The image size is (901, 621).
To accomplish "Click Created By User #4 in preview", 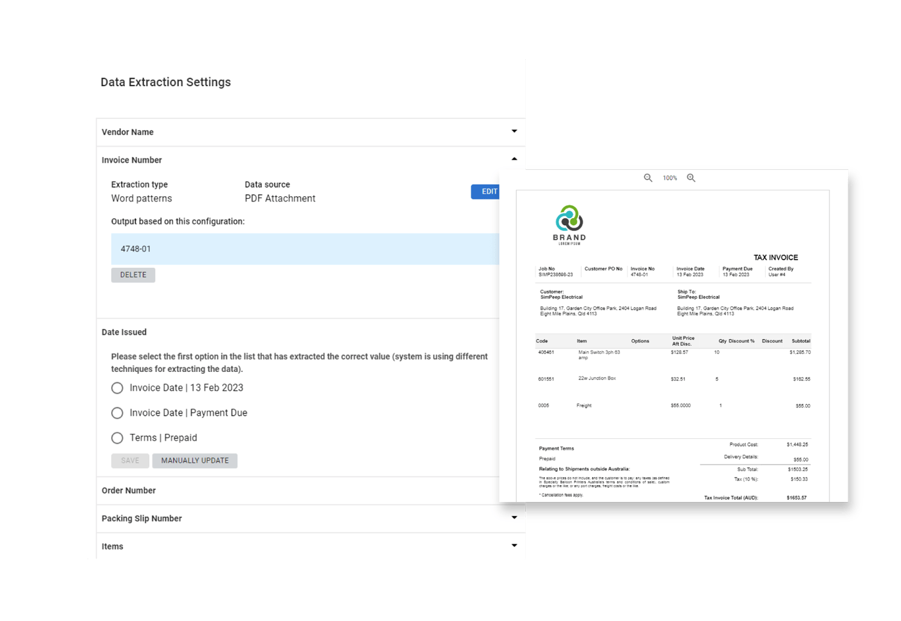I will 781,272.
